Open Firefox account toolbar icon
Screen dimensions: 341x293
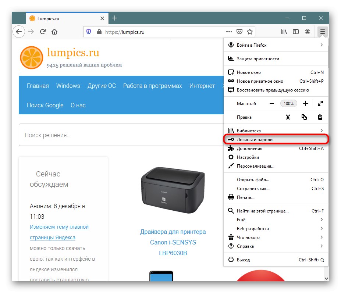(x=308, y=32)
